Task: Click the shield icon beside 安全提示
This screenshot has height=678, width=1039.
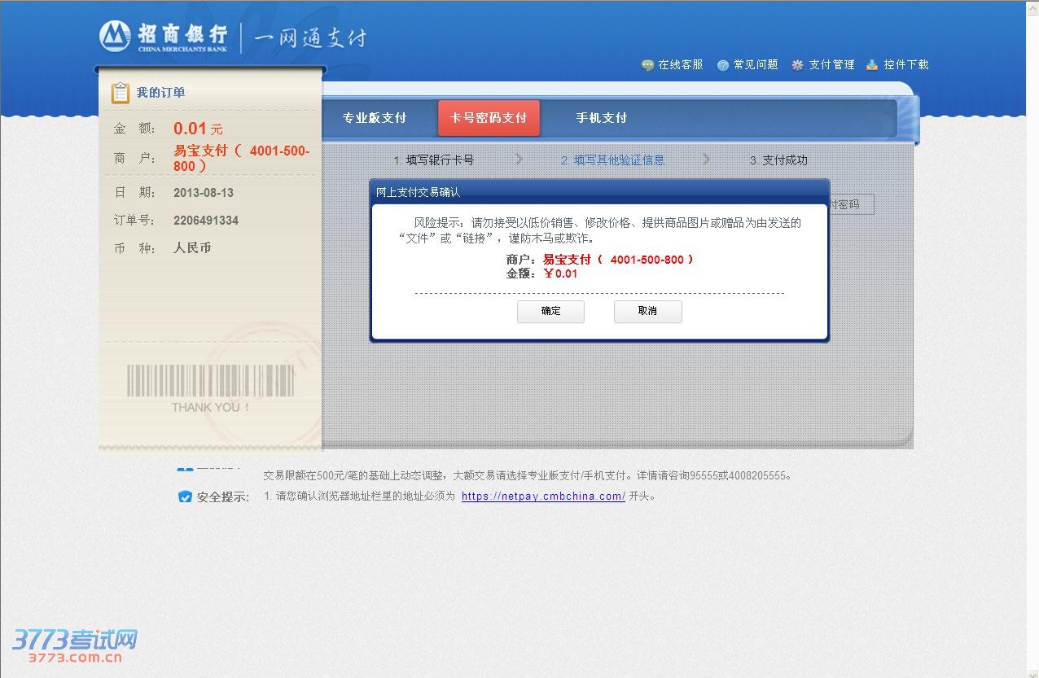Action: click(185, 496)
